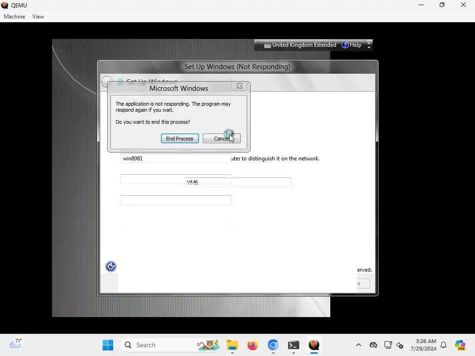
Task: Click the muted volume tray icon
Action: (x=399, y=345)
